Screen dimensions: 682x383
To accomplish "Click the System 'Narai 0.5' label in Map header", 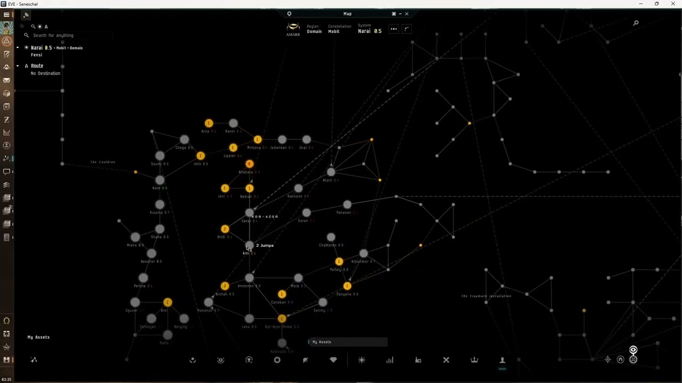I will 369,31.
